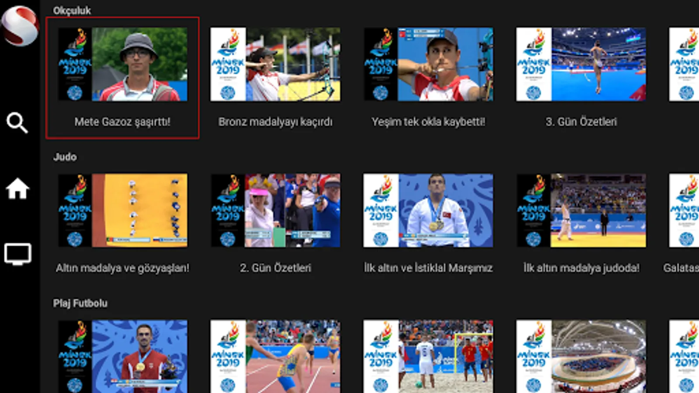The height and width of the screenshot is (393, 699).
Task: Select 'Yeşim tek okla kaybetti!' title
Action: (x=428, y=122)
